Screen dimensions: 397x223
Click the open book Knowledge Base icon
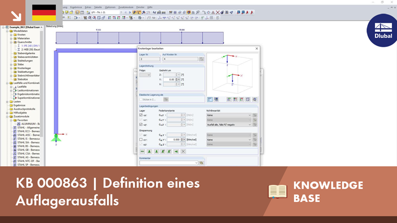[277, 191]
